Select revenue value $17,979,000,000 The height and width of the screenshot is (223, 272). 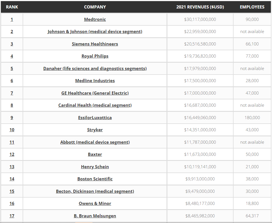click(200, 69)
